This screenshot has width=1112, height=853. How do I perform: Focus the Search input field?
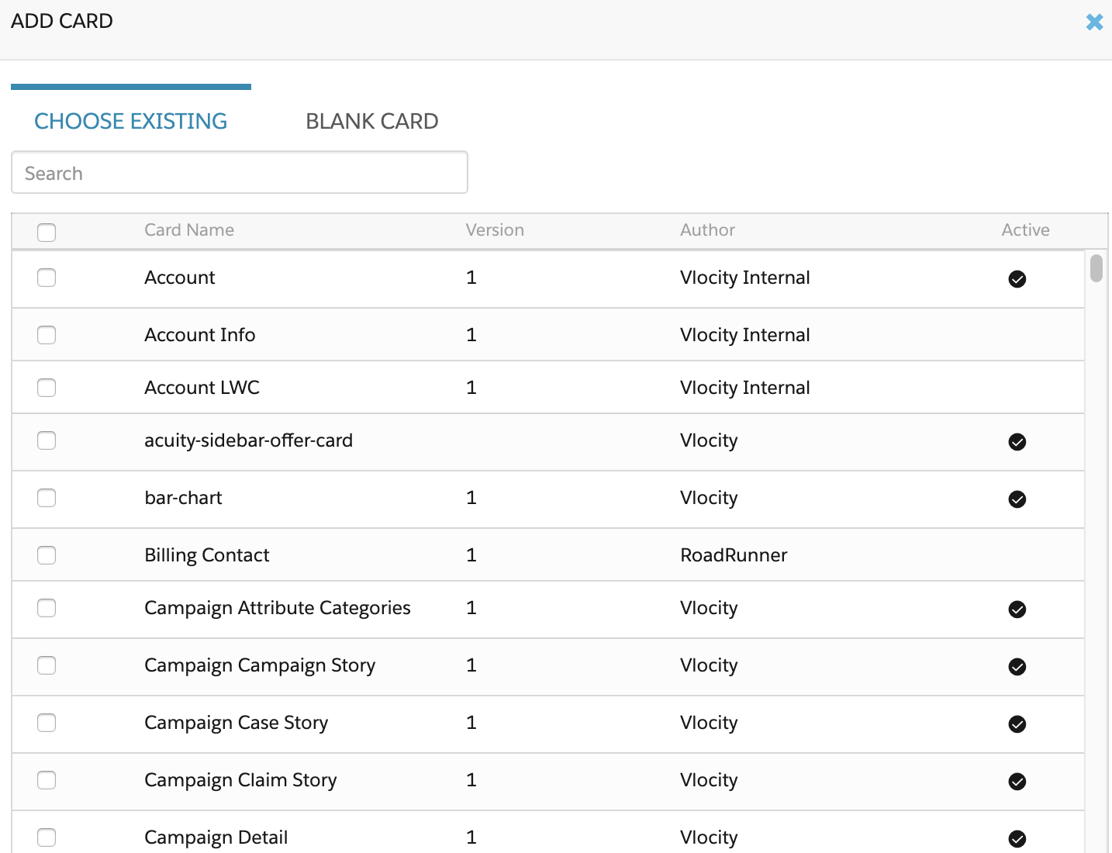click(x=240, y=172)
